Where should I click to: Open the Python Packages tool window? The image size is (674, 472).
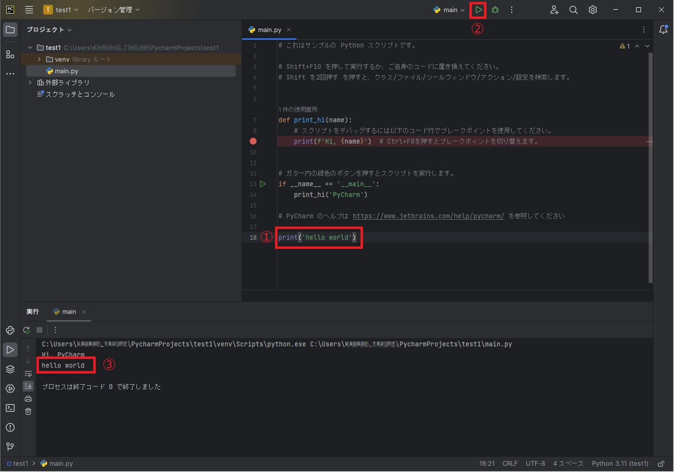point(10,369)
